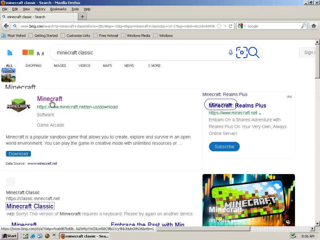Image resolution: width=320 pixels, height=240 pixels.
Task: Click the magnifier in Firefox search box
Action: click(303, 26)
